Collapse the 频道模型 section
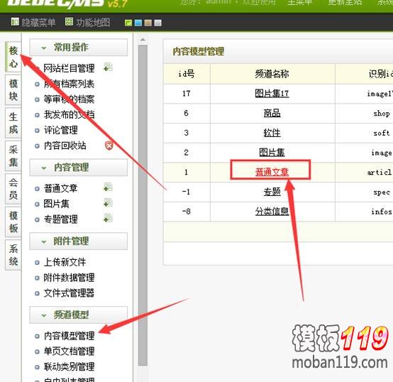 point(79,315)
